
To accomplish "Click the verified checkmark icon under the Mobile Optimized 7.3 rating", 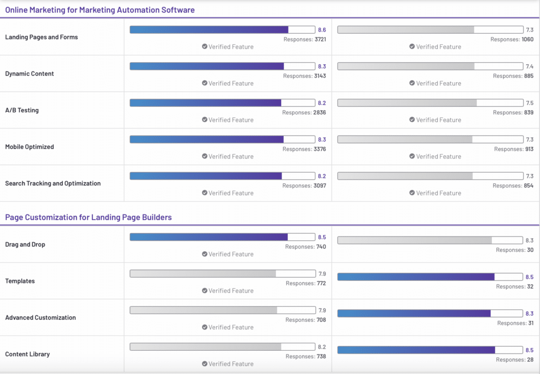I will pyautogui.click(x=412, y=156).
